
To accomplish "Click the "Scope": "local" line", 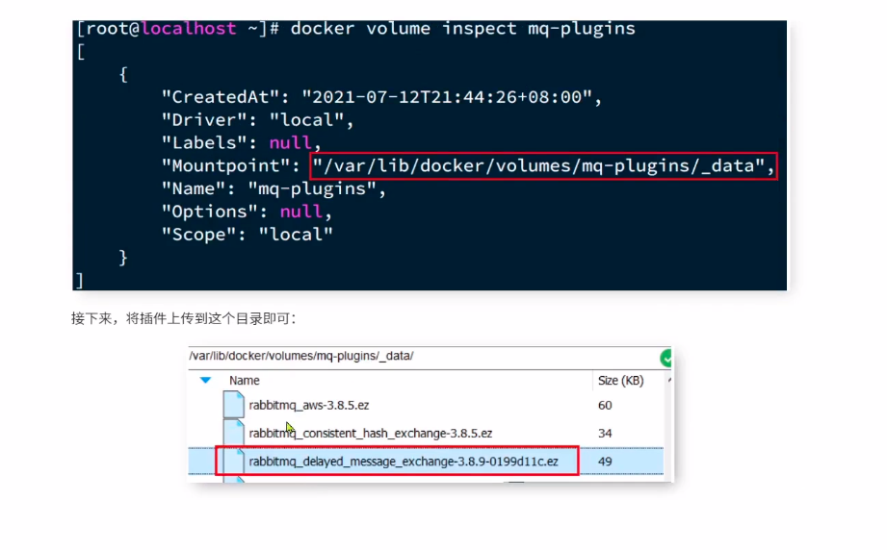I will pos(248,235).
